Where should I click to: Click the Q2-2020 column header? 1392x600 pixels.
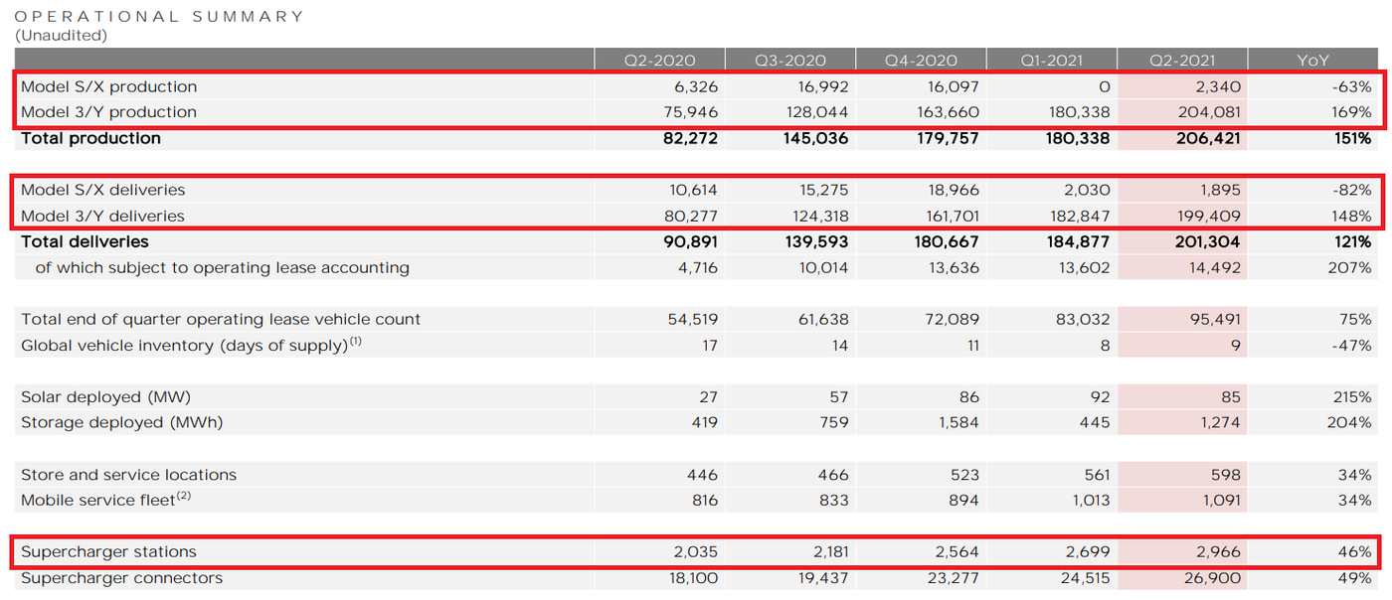(x=659, y=61)
